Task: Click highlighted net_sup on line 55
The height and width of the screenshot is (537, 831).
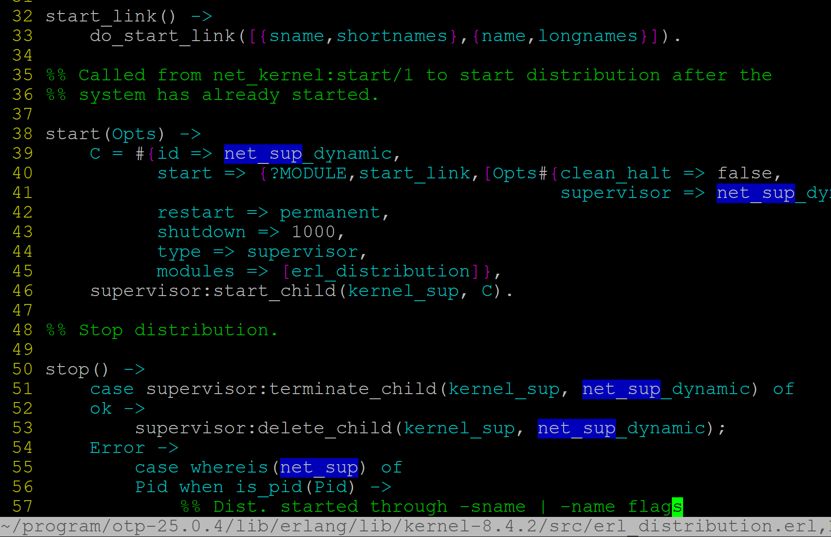Action: tap(319, 468)
